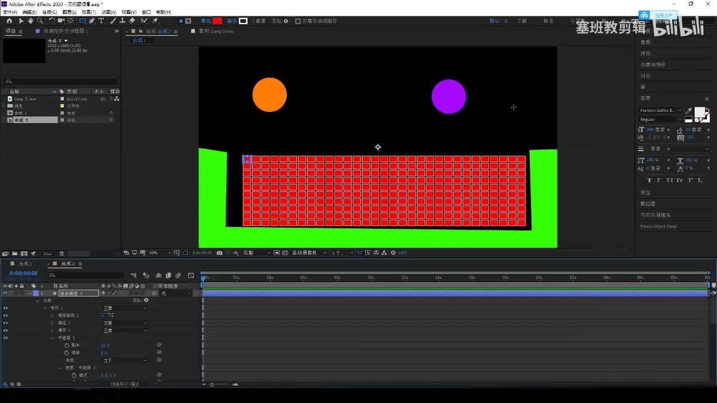Open the red fill color swatch
717x403 pixels.
(217, 21)
